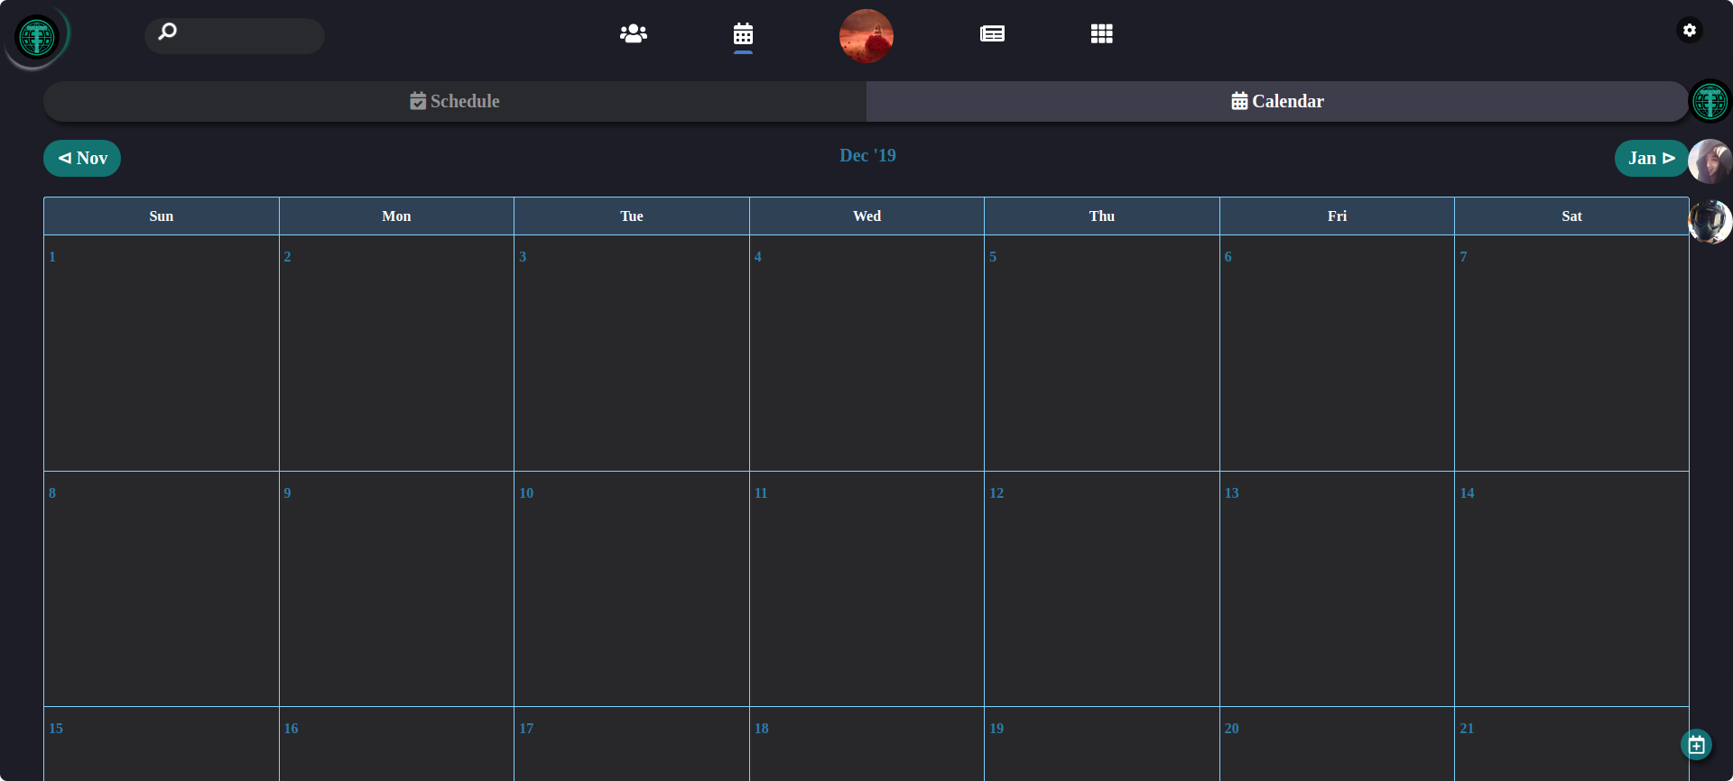The image size is (1733, 781).
Task: Select day 6 in the calendar
Action: point(1337,354)
